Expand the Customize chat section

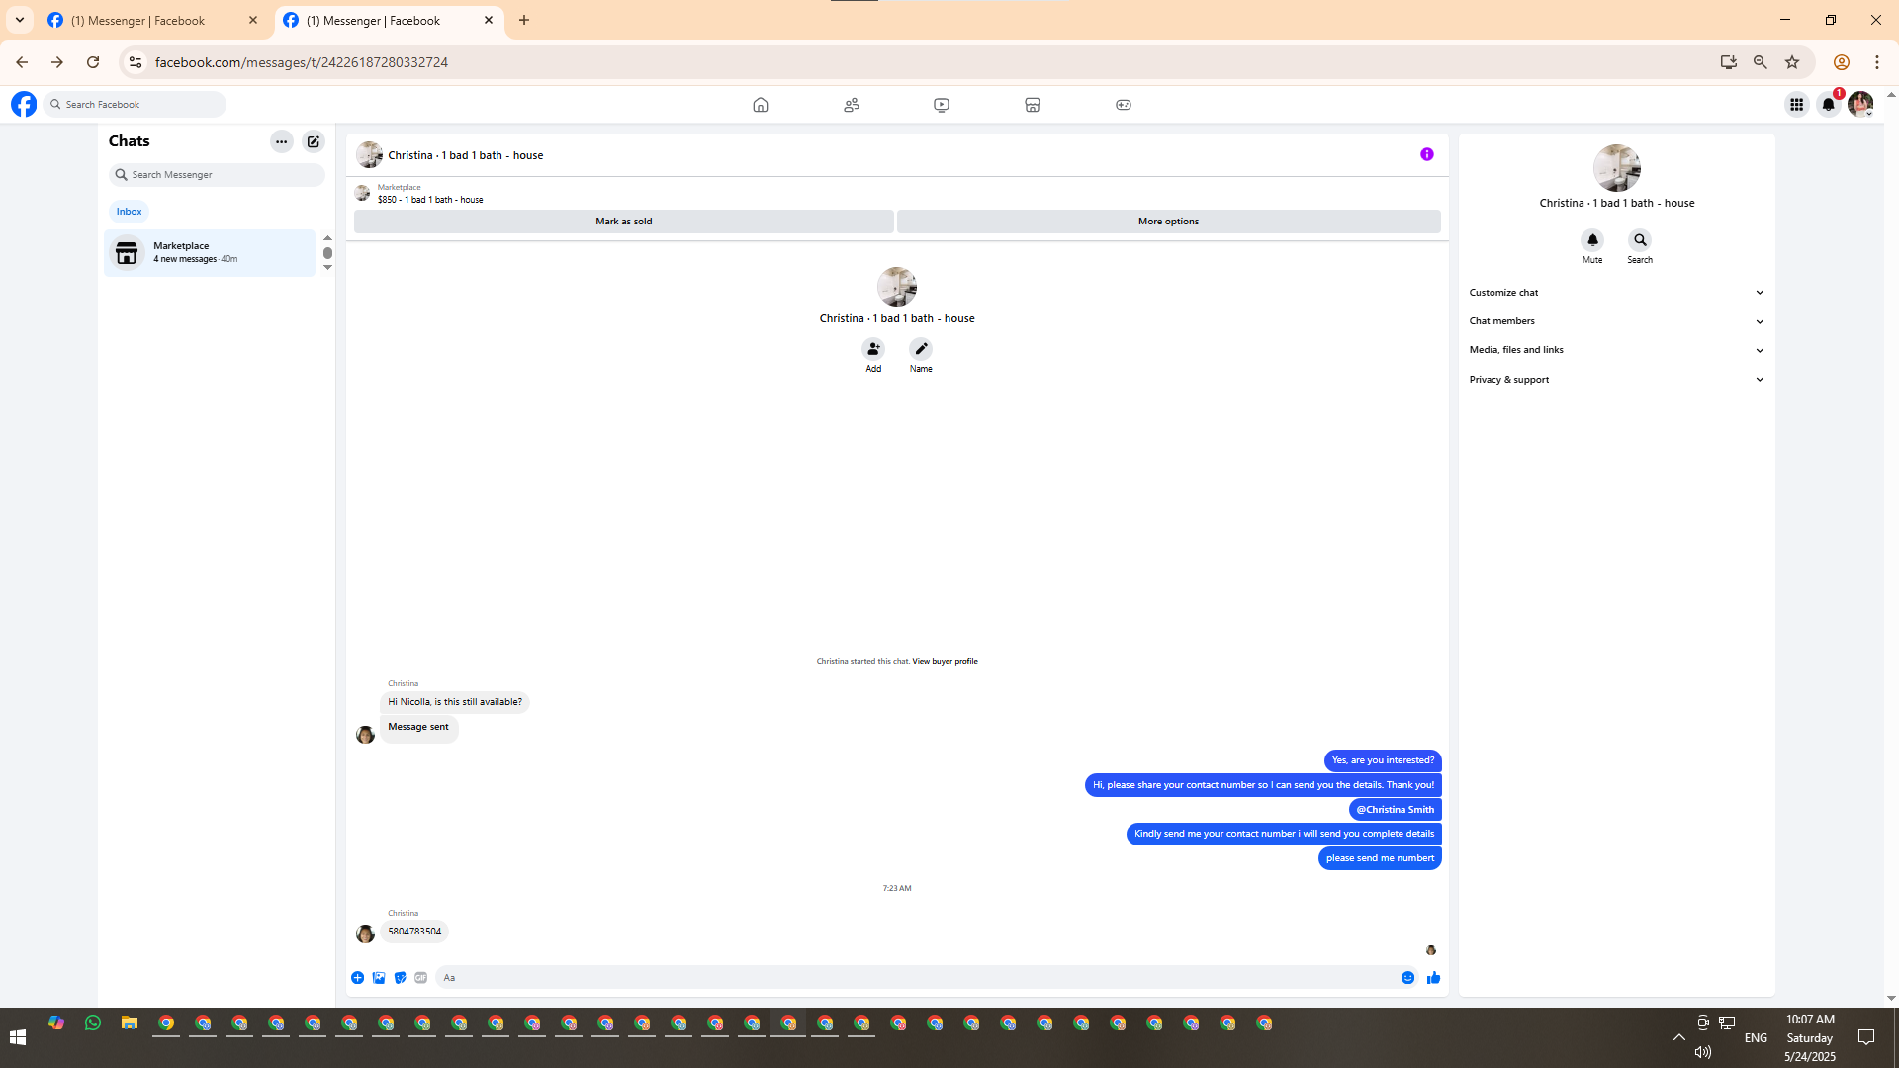[1615, 293]
